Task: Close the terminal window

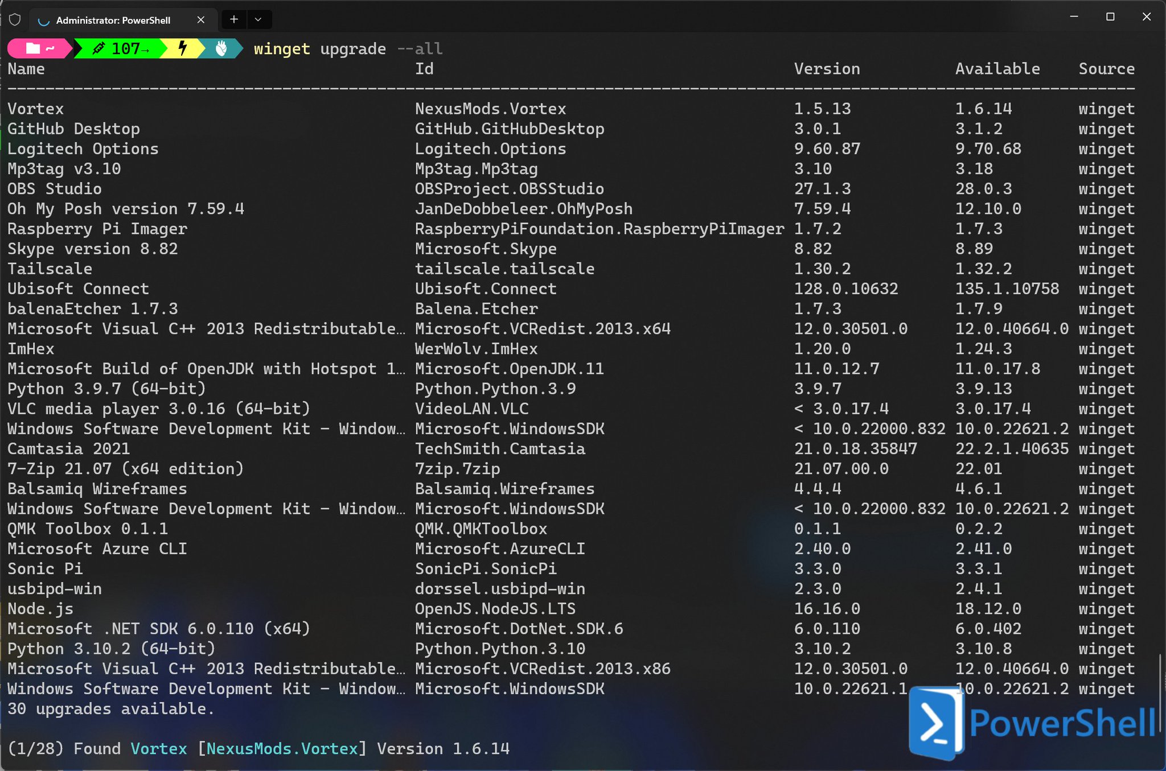Action: 1147,17
